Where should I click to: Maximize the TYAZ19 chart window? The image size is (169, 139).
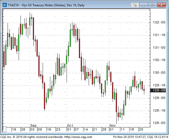click(x=152, y=5)
